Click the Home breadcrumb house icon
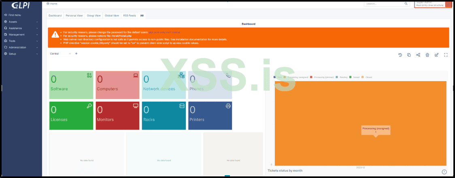The image size is (455, 178). coord(48,4)
